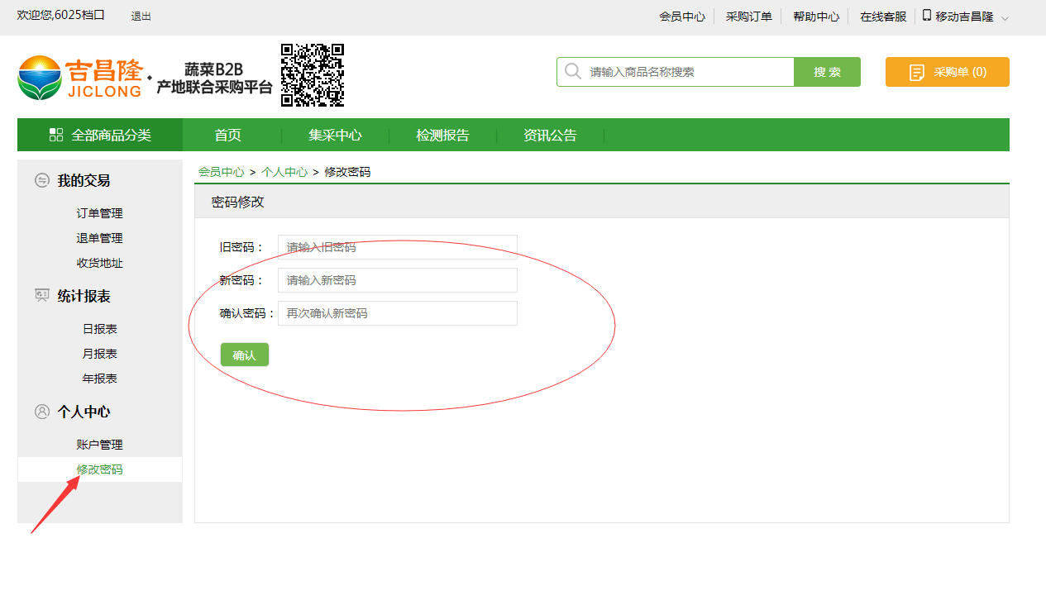The height and width of the screenshot is (605, 1046).
Task: Click the 个人中心 person icon
Action: (x=42, y=411)
